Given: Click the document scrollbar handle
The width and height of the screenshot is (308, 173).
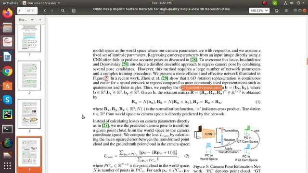Looking at the screenshot, I should point(307,61).
